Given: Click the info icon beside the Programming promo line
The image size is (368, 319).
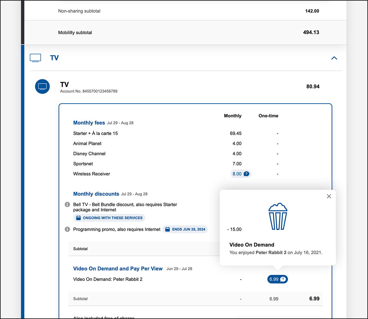Looking at the screenshot, I should coord(67,229).
